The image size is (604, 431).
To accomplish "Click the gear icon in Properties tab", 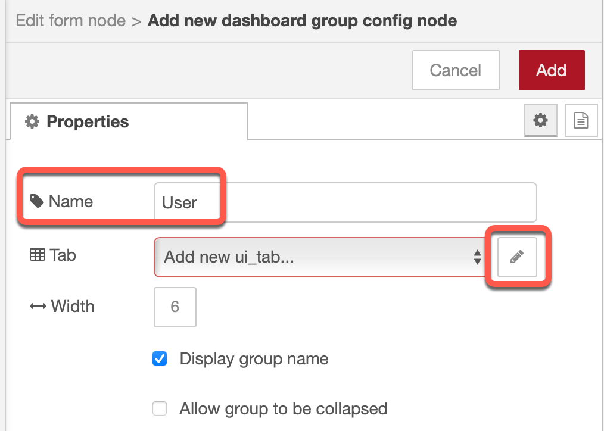I will pyautogui.click(x=32, y=121).
